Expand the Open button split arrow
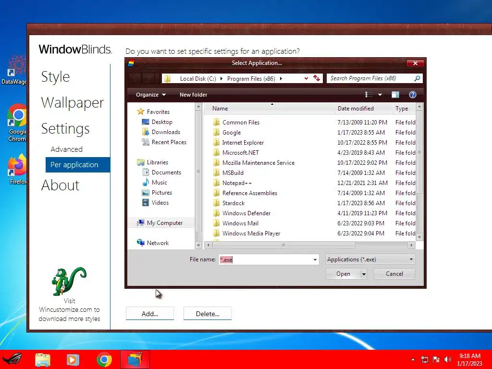The width and height of the screenshot is (492, 369). pos(364,274)
